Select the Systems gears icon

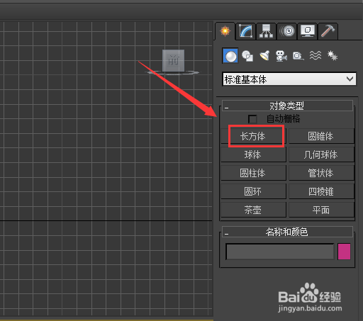coord(333,56)
